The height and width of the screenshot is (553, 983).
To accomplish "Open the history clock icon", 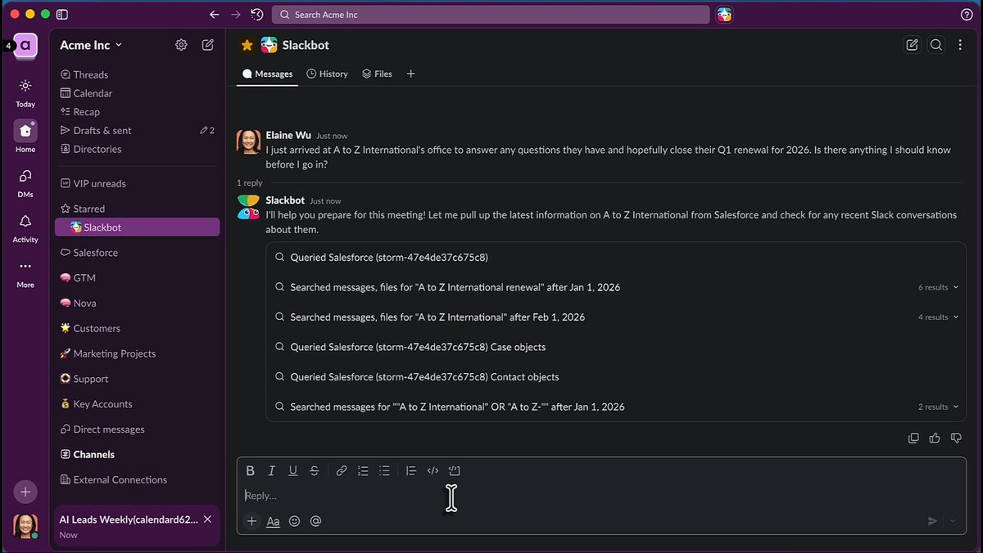I will (257, 15).
